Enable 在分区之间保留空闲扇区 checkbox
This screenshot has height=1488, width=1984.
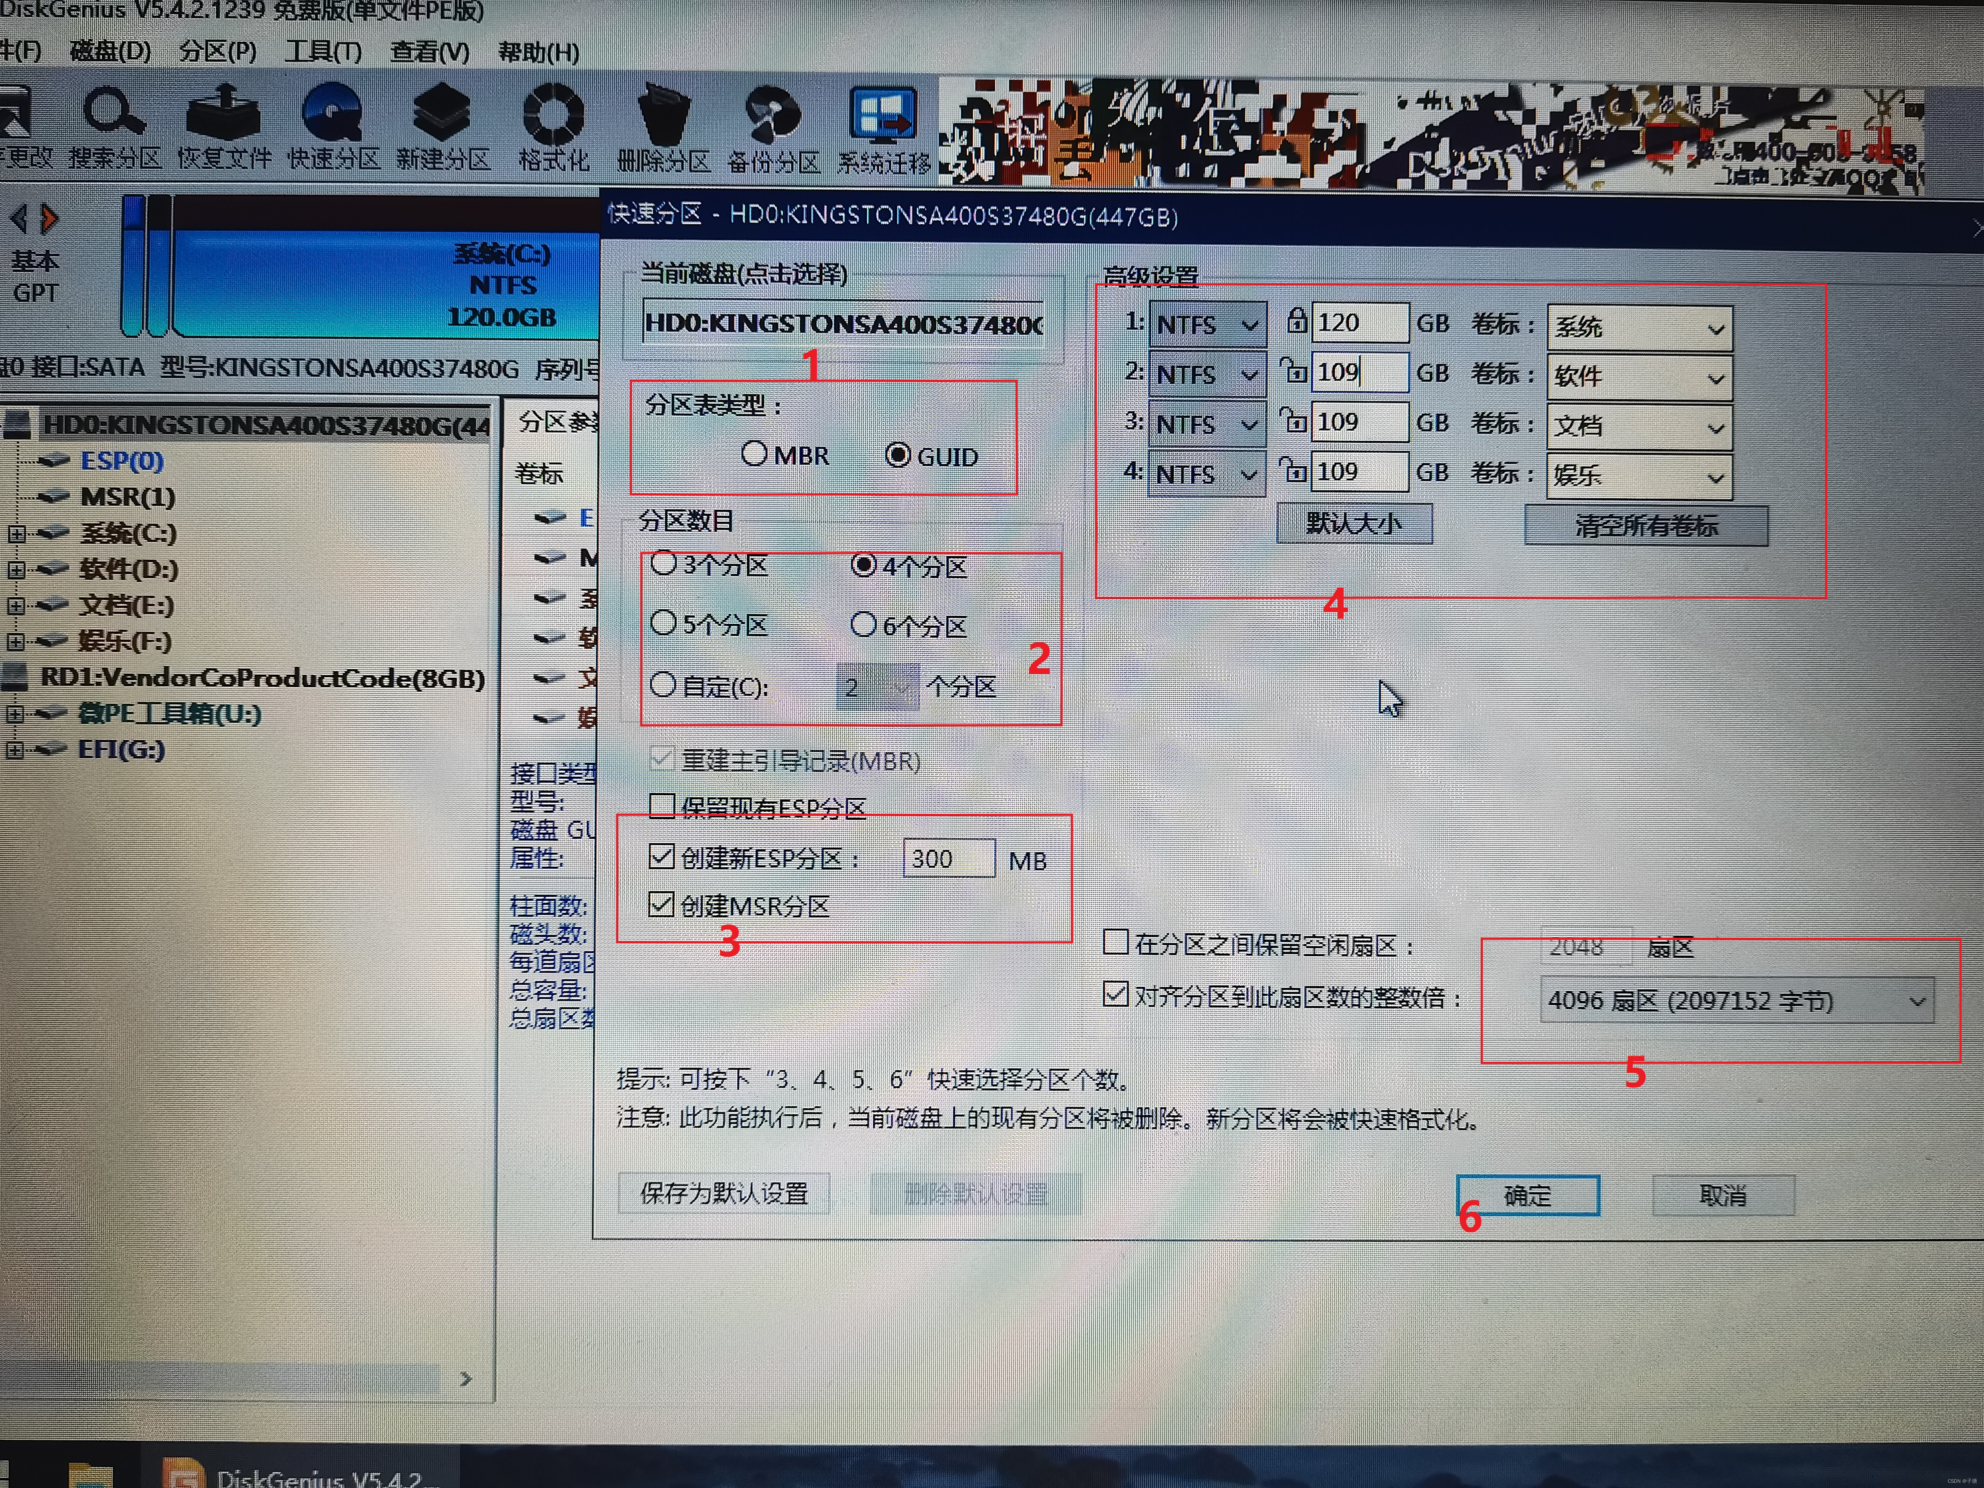point(1116,942)
